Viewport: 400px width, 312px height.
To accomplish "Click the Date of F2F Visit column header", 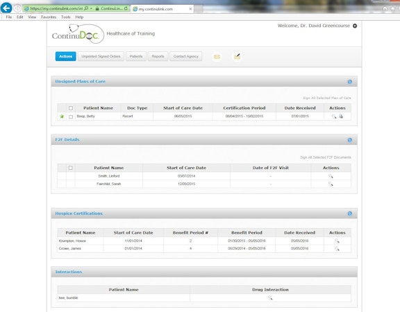I will (271, 168).
